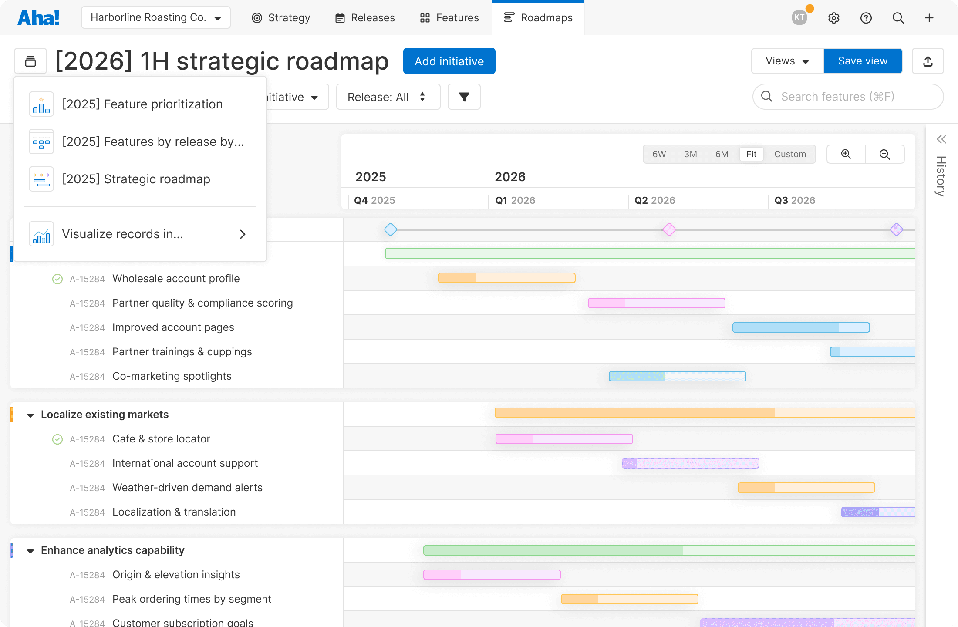Click the pink milestone diamond on timeline
The width and height of the screenshot is (958, 627).
pyautogui.click(x=669, y=229)
